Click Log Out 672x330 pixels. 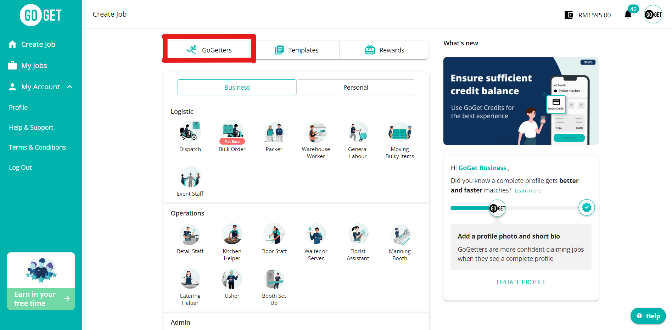coord(21,167)
